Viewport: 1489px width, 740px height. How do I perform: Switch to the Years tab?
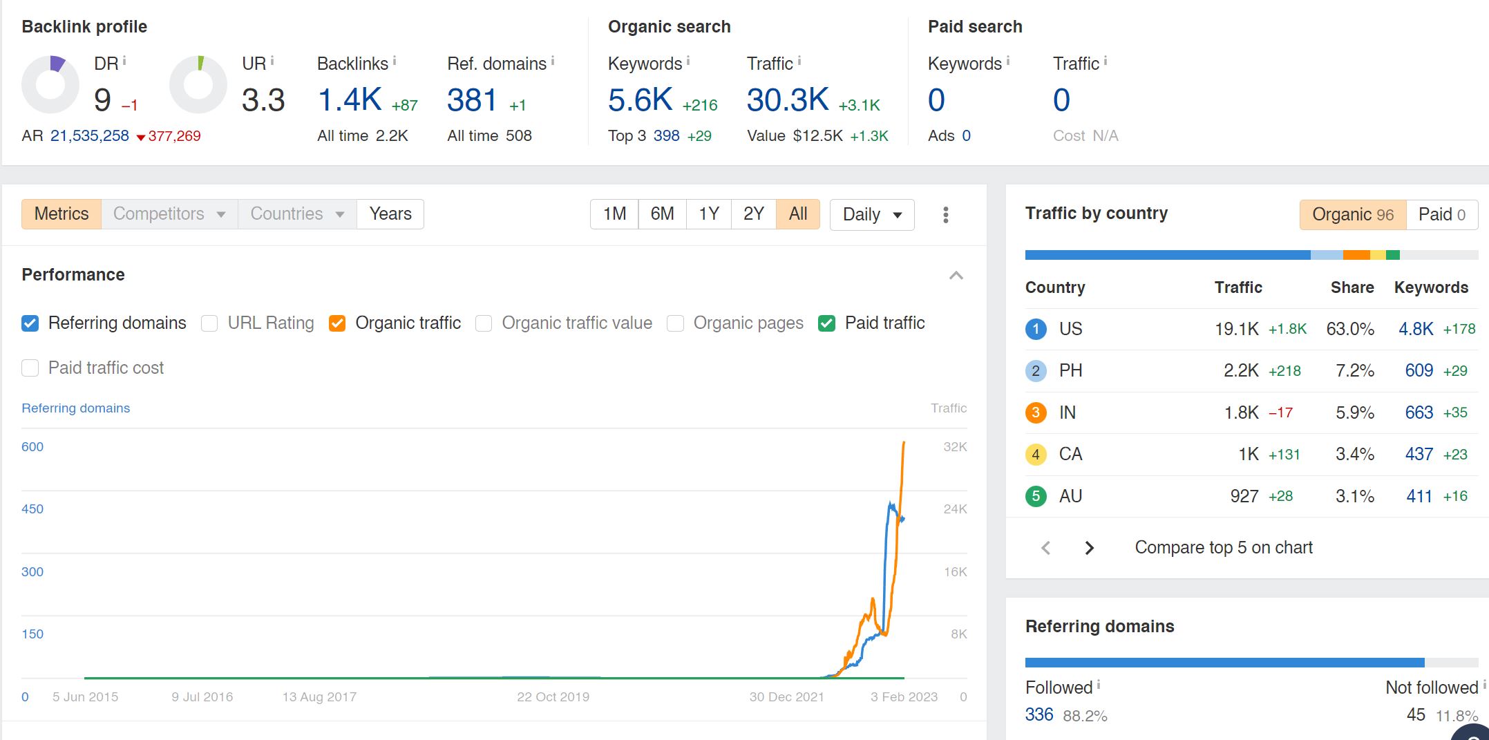pos(390,214)
